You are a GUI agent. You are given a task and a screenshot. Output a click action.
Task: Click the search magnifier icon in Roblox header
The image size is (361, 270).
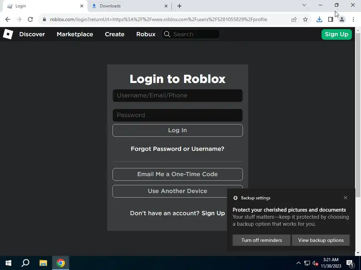tap(167, 34)
